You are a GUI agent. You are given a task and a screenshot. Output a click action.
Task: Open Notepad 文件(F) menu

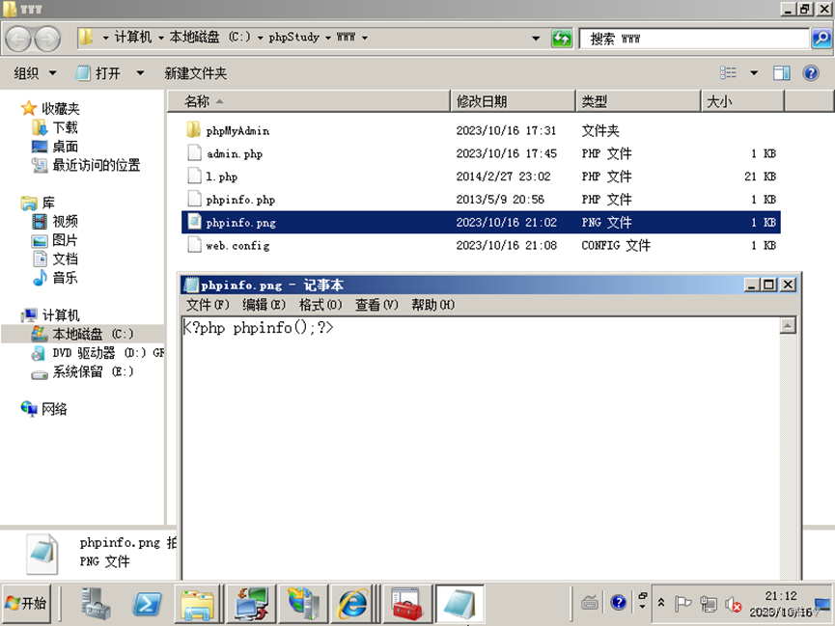[208, 305]
